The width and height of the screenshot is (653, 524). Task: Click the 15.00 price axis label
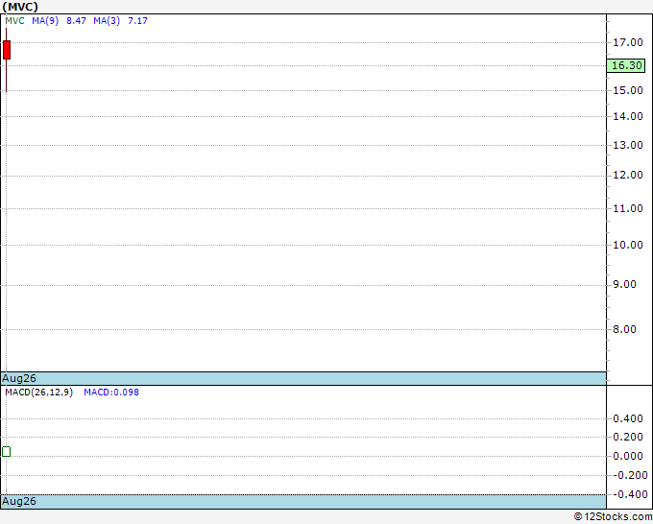point(628,90)
